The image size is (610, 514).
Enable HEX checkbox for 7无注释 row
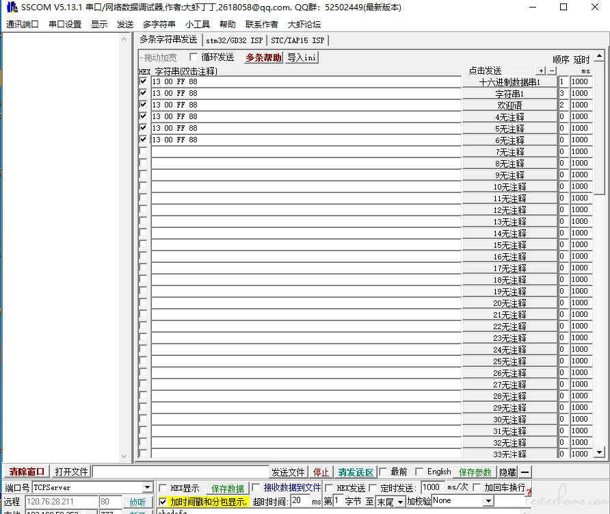[143, 151]
